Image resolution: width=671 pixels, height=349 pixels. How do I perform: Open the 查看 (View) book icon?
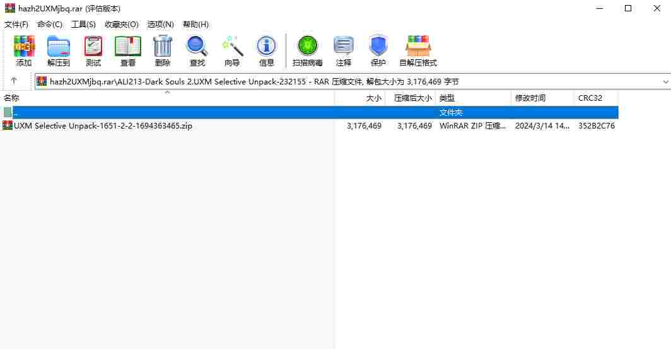128,51
